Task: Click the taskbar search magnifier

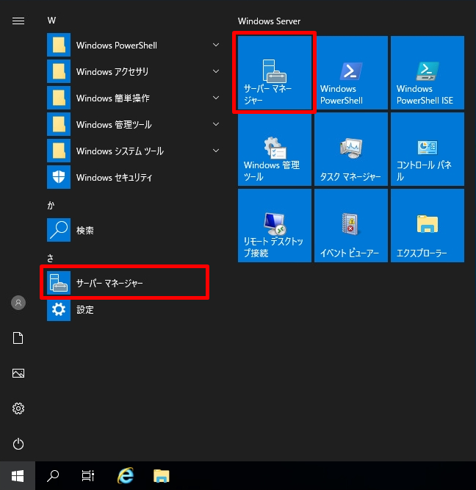Action: pos(53,476)
